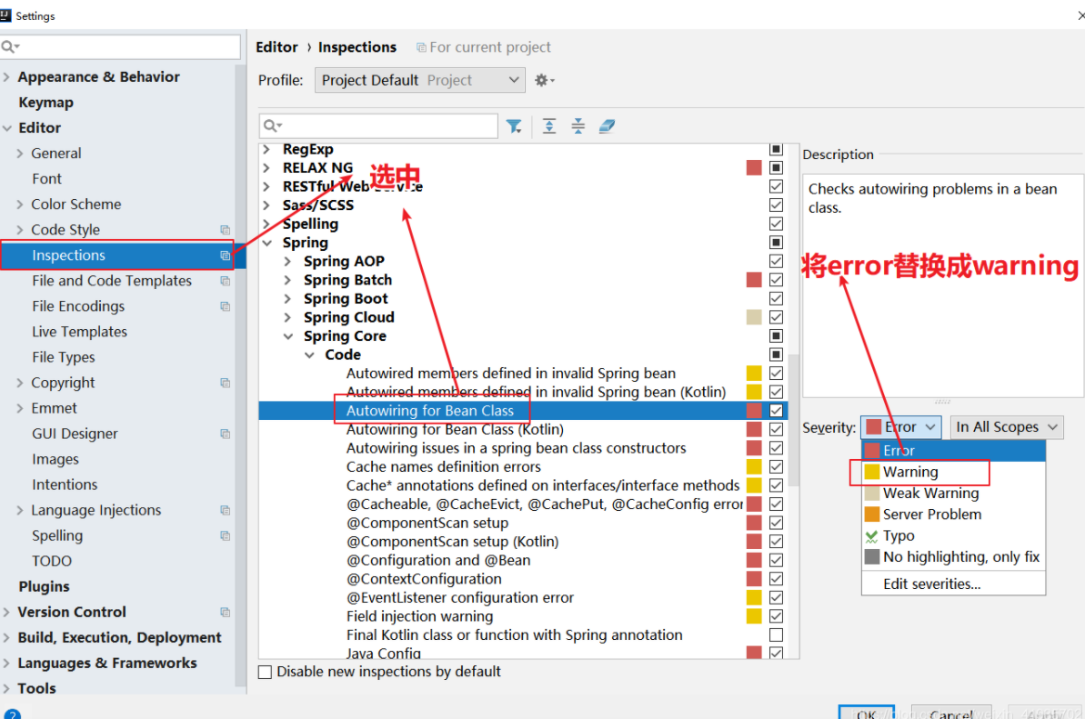Screen dimensions: 1085x719
Task: Click the search icon in inspections filter box
Action: 273,125
